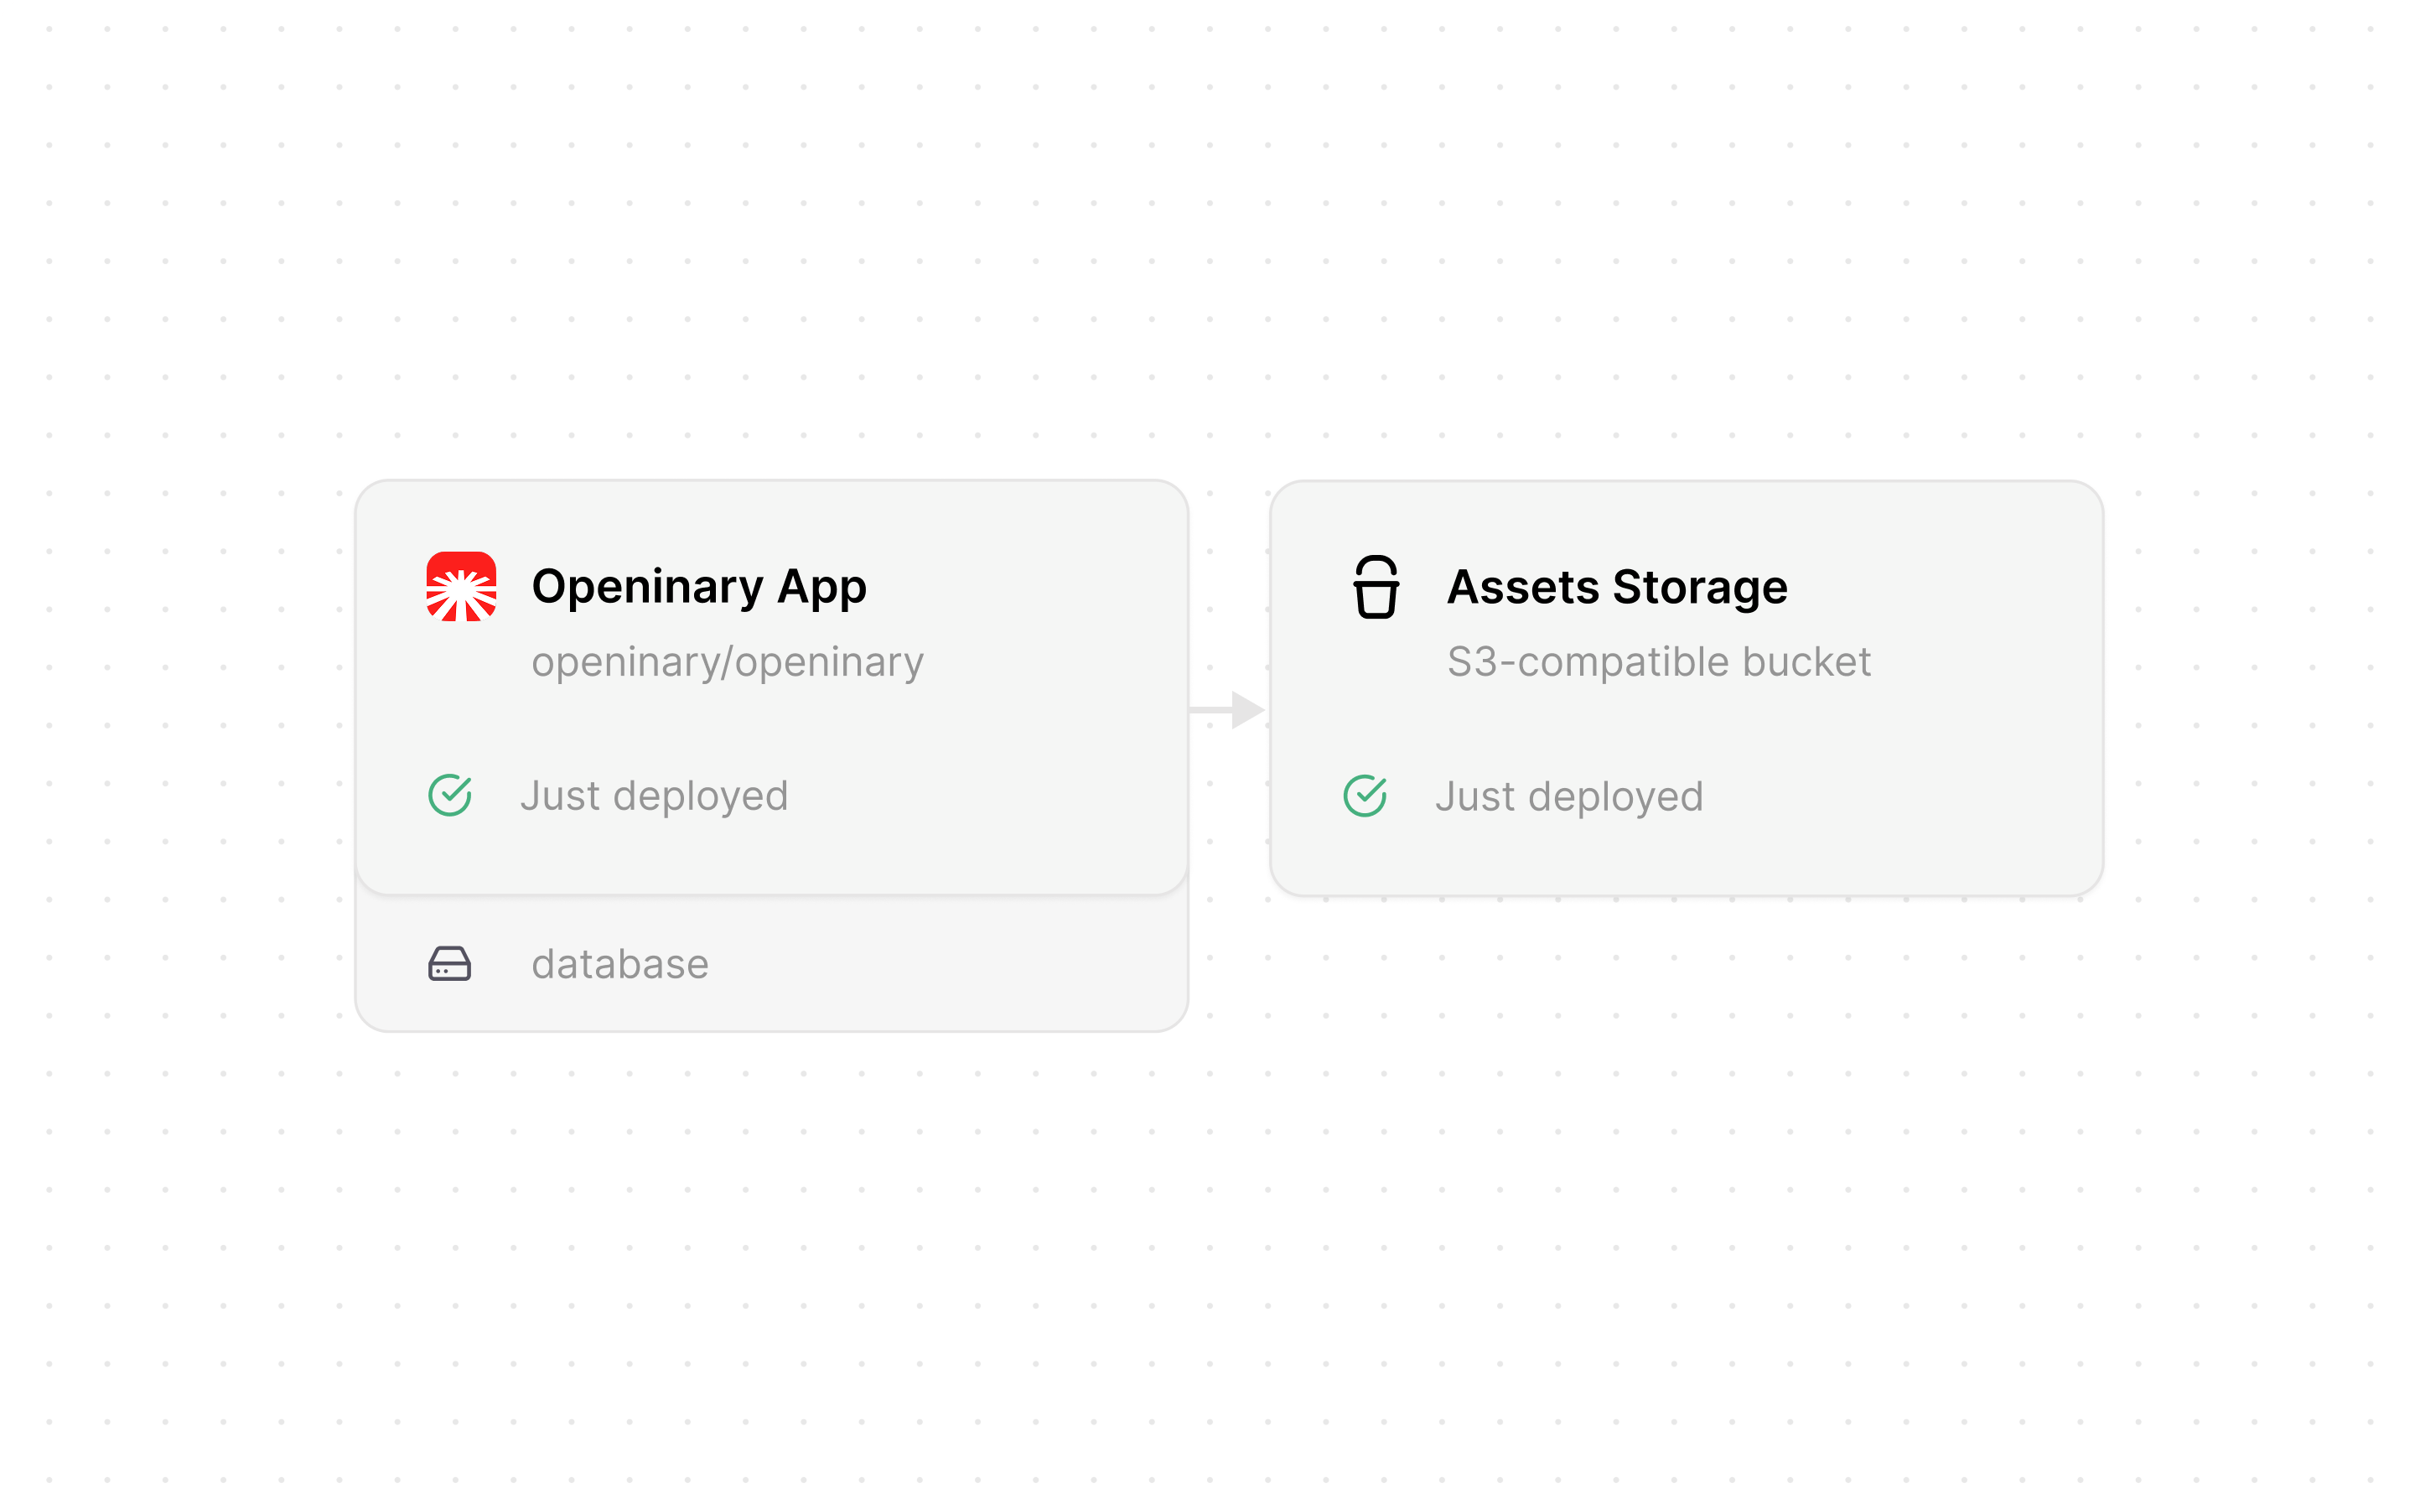This screenshot has height=1509, width=2420.
Task: Select the database label text
Action: pyautogui.click(x=619, y=965)
